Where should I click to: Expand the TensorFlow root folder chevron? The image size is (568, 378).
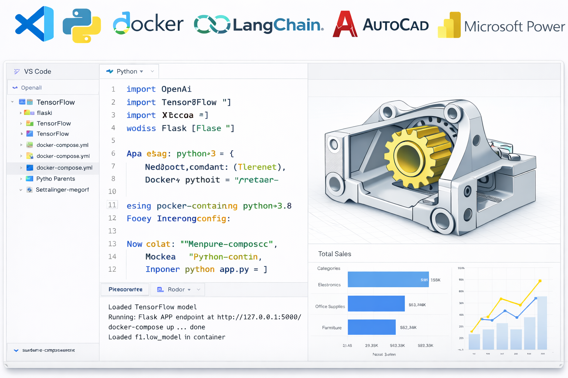pos(12,102)
